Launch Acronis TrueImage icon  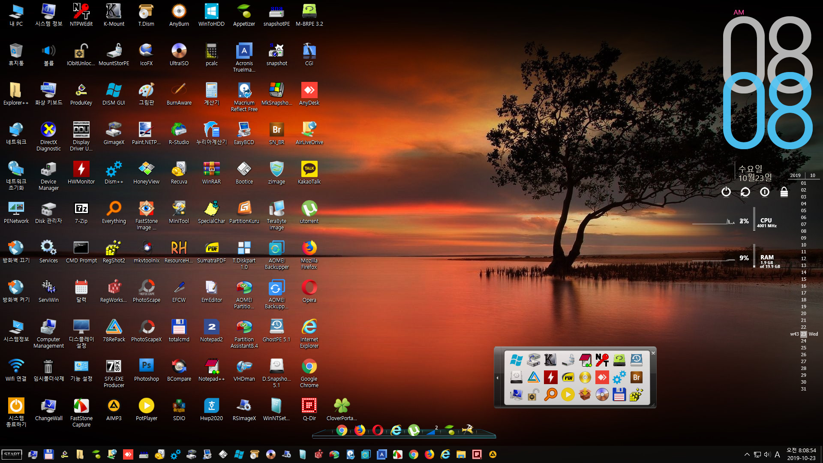tap(244, 57)
